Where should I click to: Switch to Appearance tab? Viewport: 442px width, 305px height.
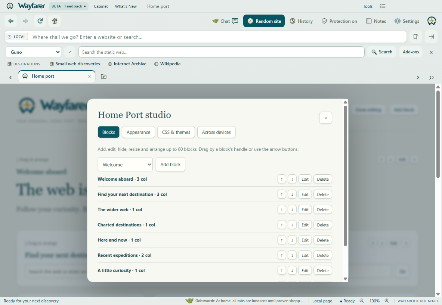click(x=138, y=132)
